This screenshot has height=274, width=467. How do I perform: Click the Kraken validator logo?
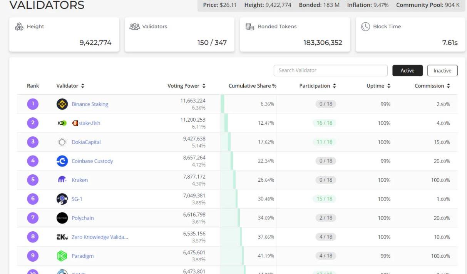(62, 180)
